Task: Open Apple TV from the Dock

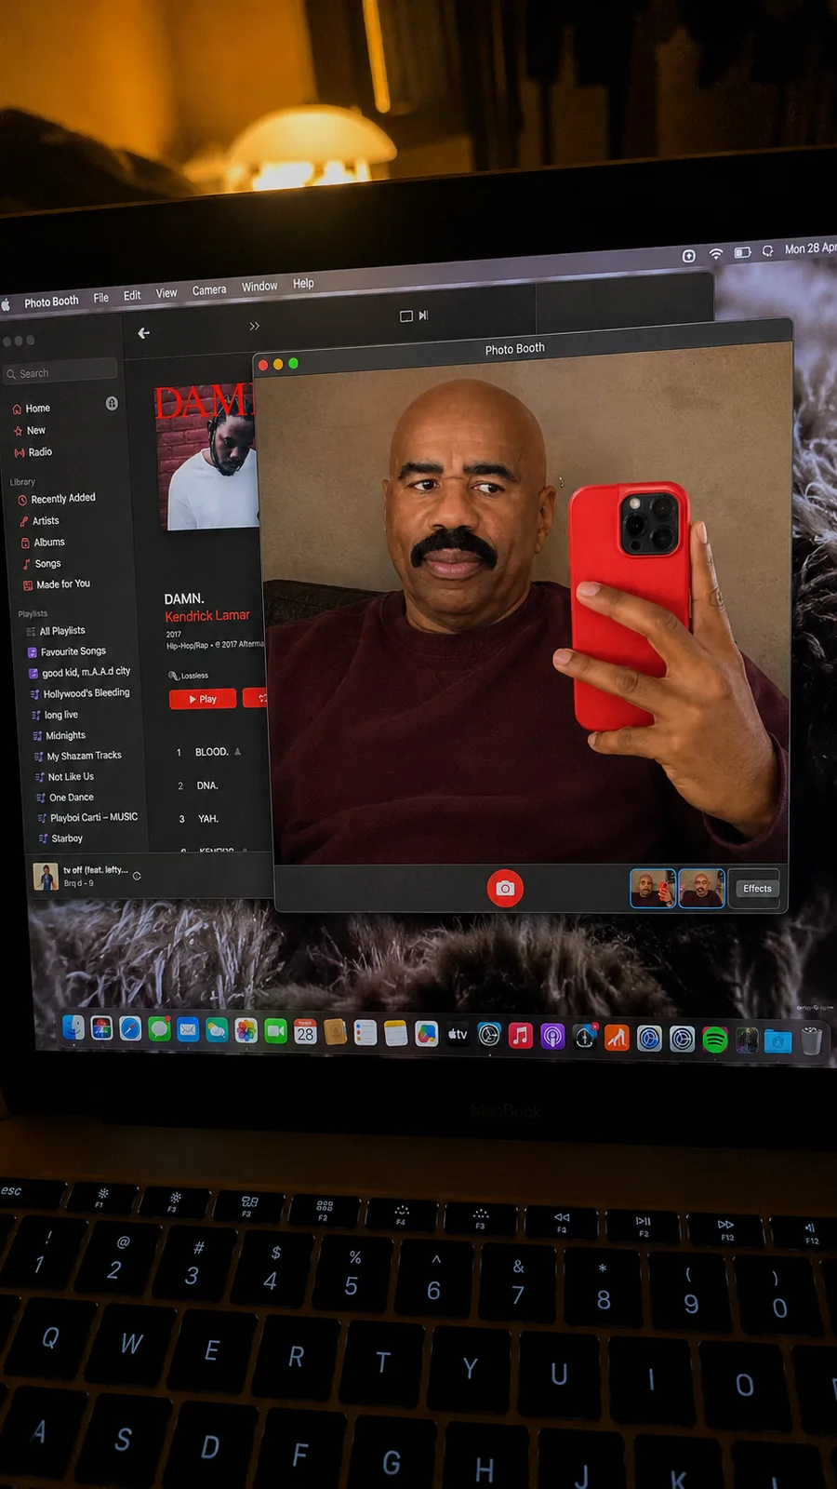Action: (x=458, y=1034)
